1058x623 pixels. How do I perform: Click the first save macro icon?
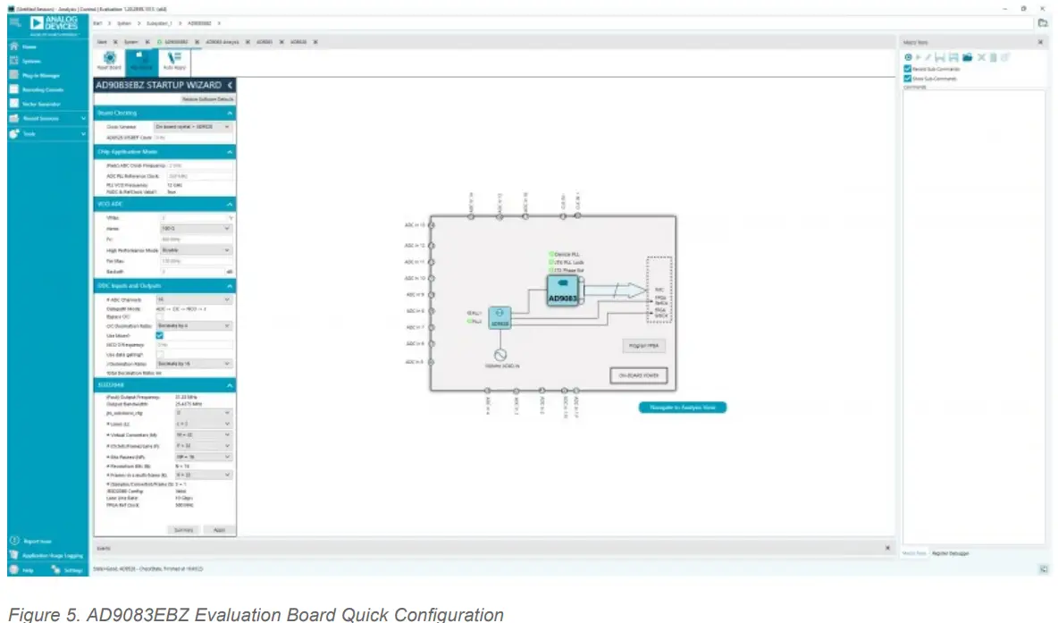click(x=940, y=57)
